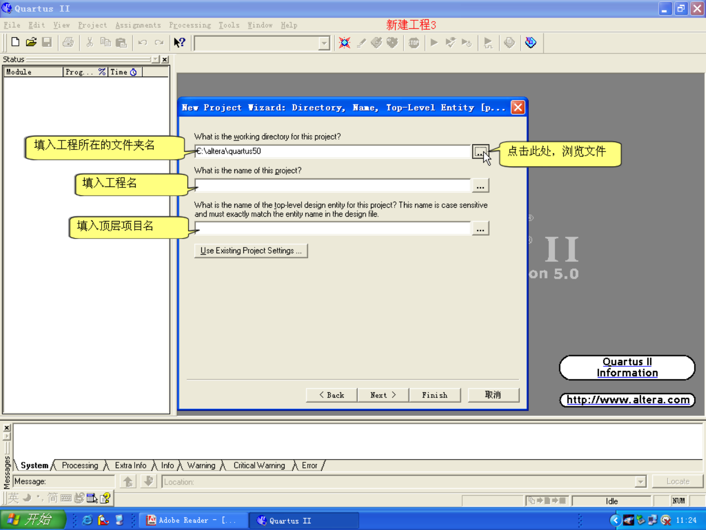The width and height of the screenshot is (706, 530).
Task: Open the Tools menu
Action: tap(229, 25)
